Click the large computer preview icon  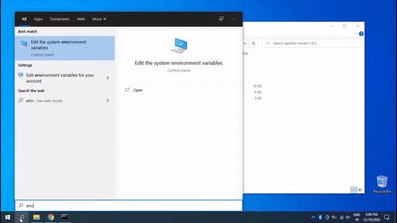[179, 45]
